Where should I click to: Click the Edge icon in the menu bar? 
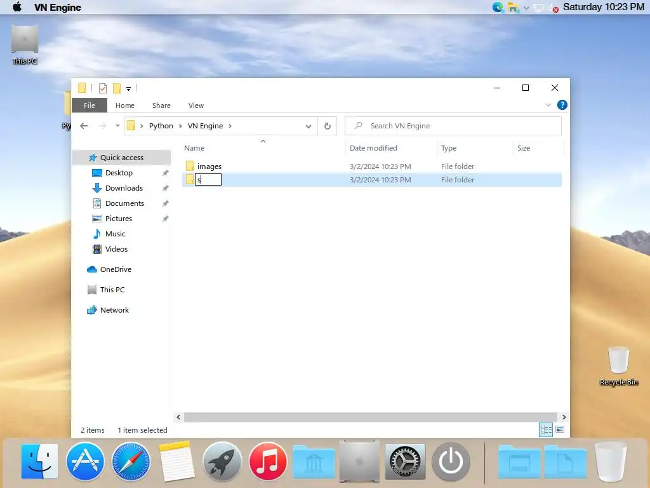click(x=498, y=7)
